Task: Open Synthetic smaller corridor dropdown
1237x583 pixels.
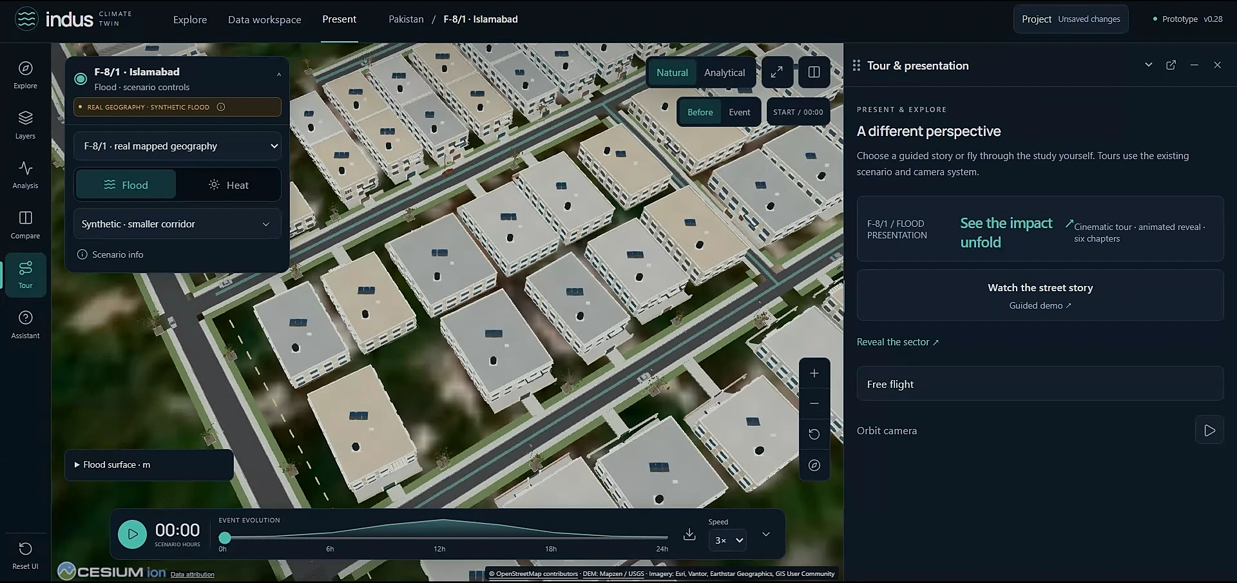Action: (178, 224)
